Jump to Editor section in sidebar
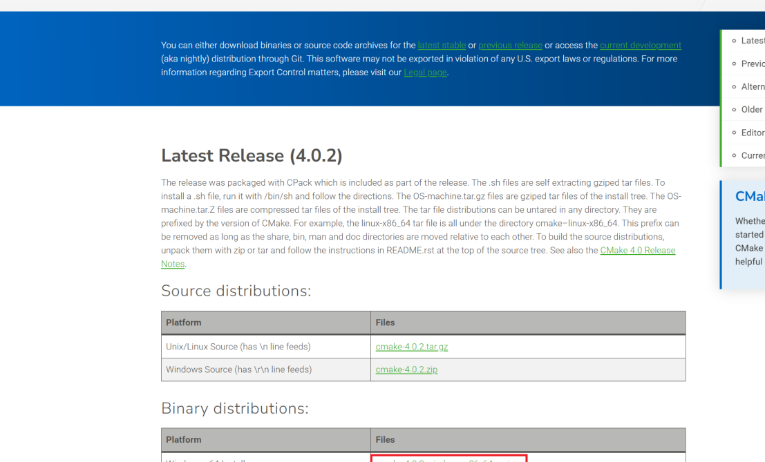 [x=752, y=133]
